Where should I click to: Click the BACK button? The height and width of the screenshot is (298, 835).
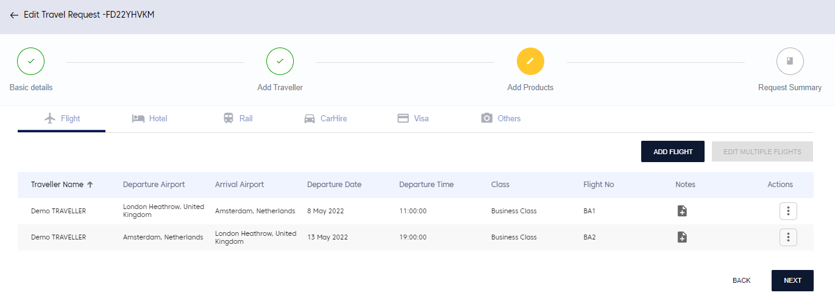coord(741,280)
